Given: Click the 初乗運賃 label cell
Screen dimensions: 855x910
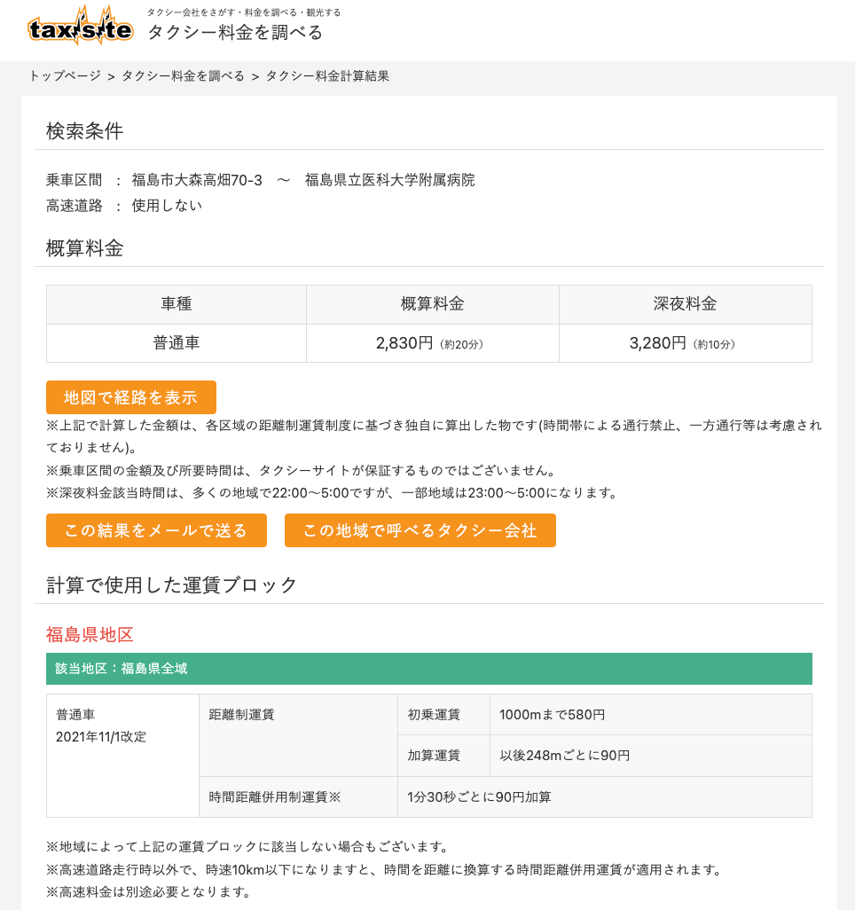Looking at the screenshot, I should (x=444, y=715).
